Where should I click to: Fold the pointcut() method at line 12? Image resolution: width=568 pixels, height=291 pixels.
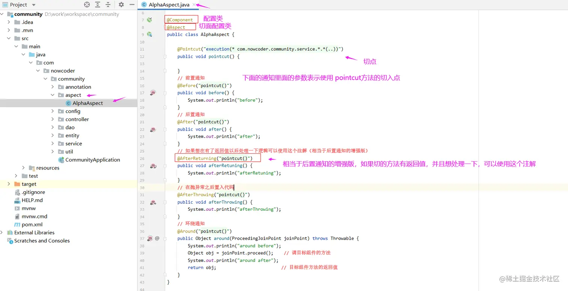click(165, 57)
